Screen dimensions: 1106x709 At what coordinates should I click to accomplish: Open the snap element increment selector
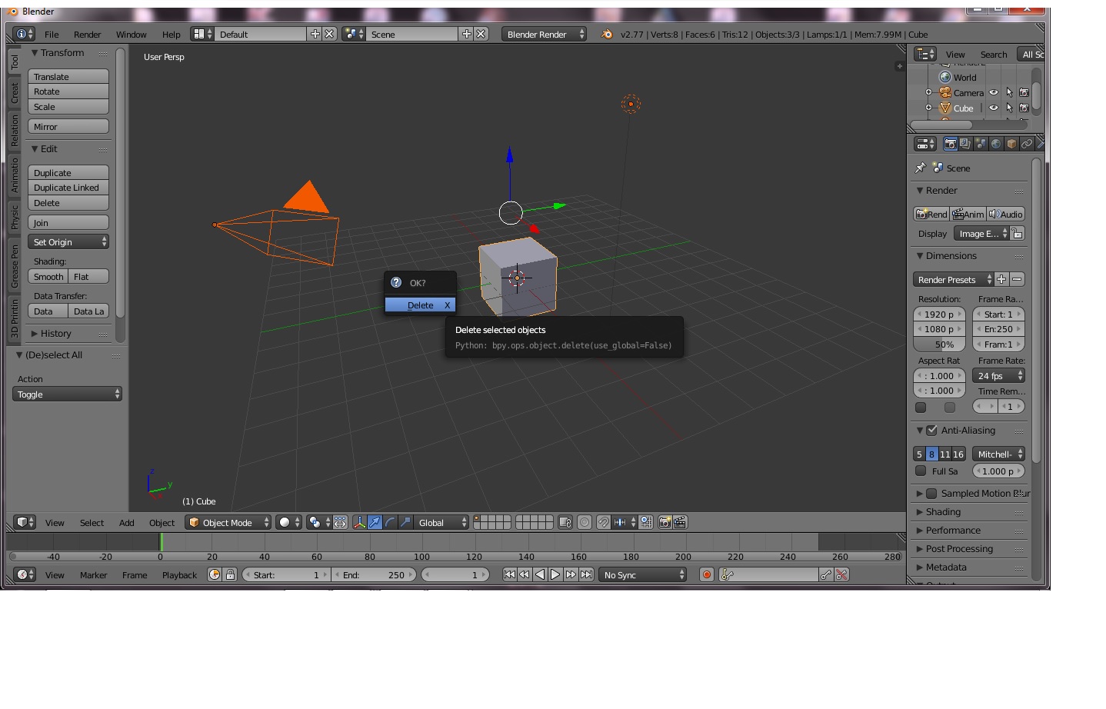click(x=625, y=522)
